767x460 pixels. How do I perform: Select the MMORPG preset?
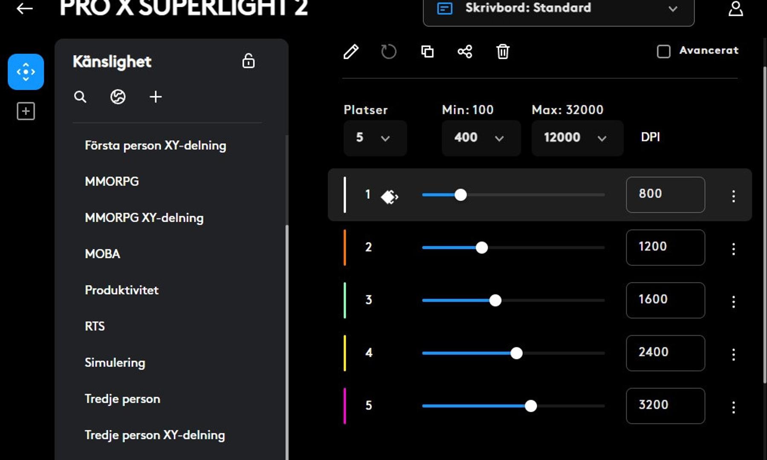[x=112, y=181]
